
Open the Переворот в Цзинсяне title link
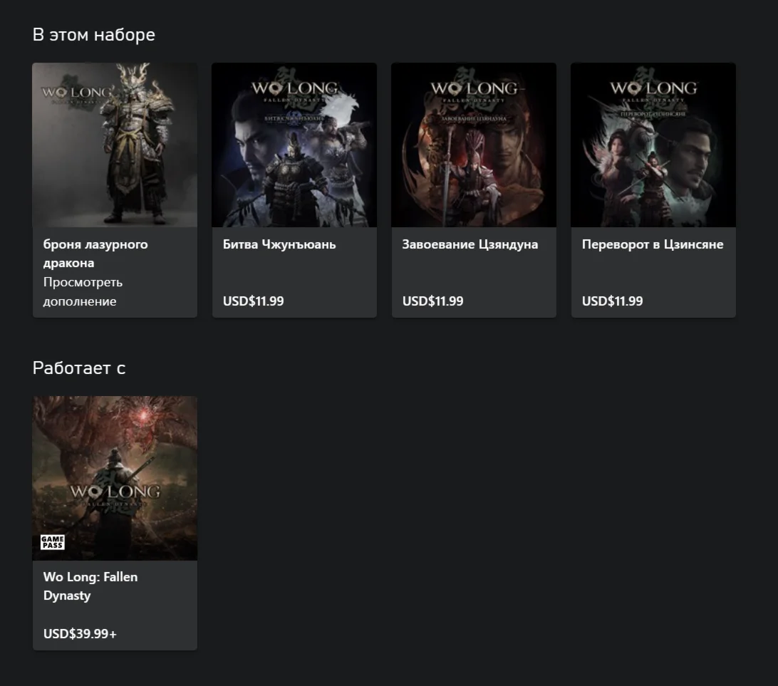652,244
